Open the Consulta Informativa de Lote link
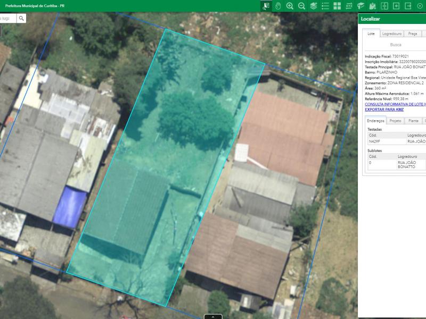 pyautogui.click(x=395, y=104)
